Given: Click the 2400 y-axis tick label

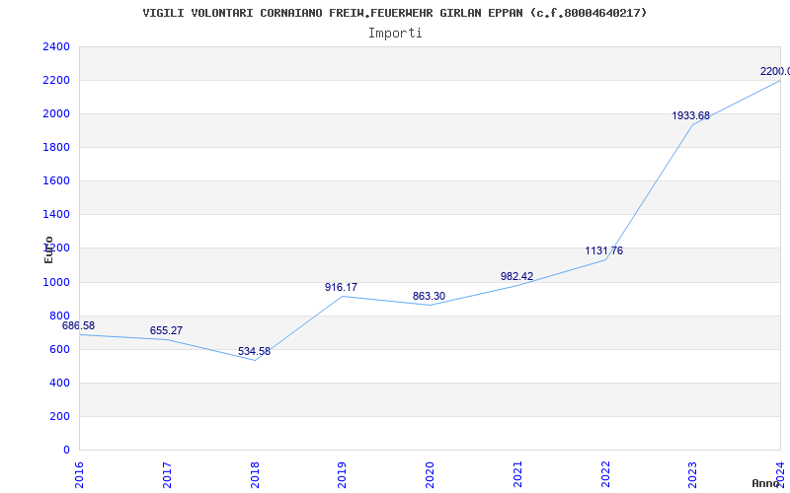Looking at the screenshot, I should click(56, 46).
